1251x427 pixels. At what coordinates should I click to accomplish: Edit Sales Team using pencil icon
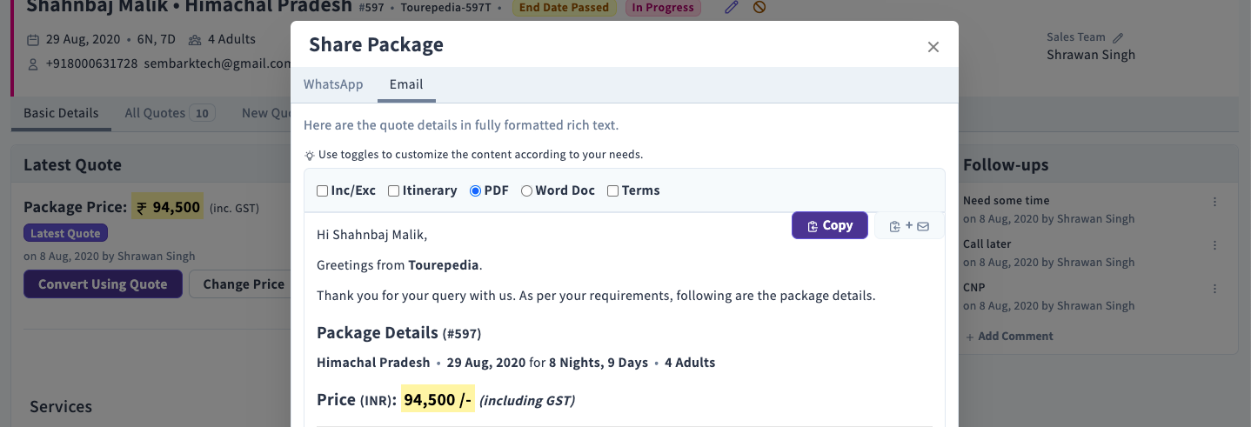(1119, 37)
